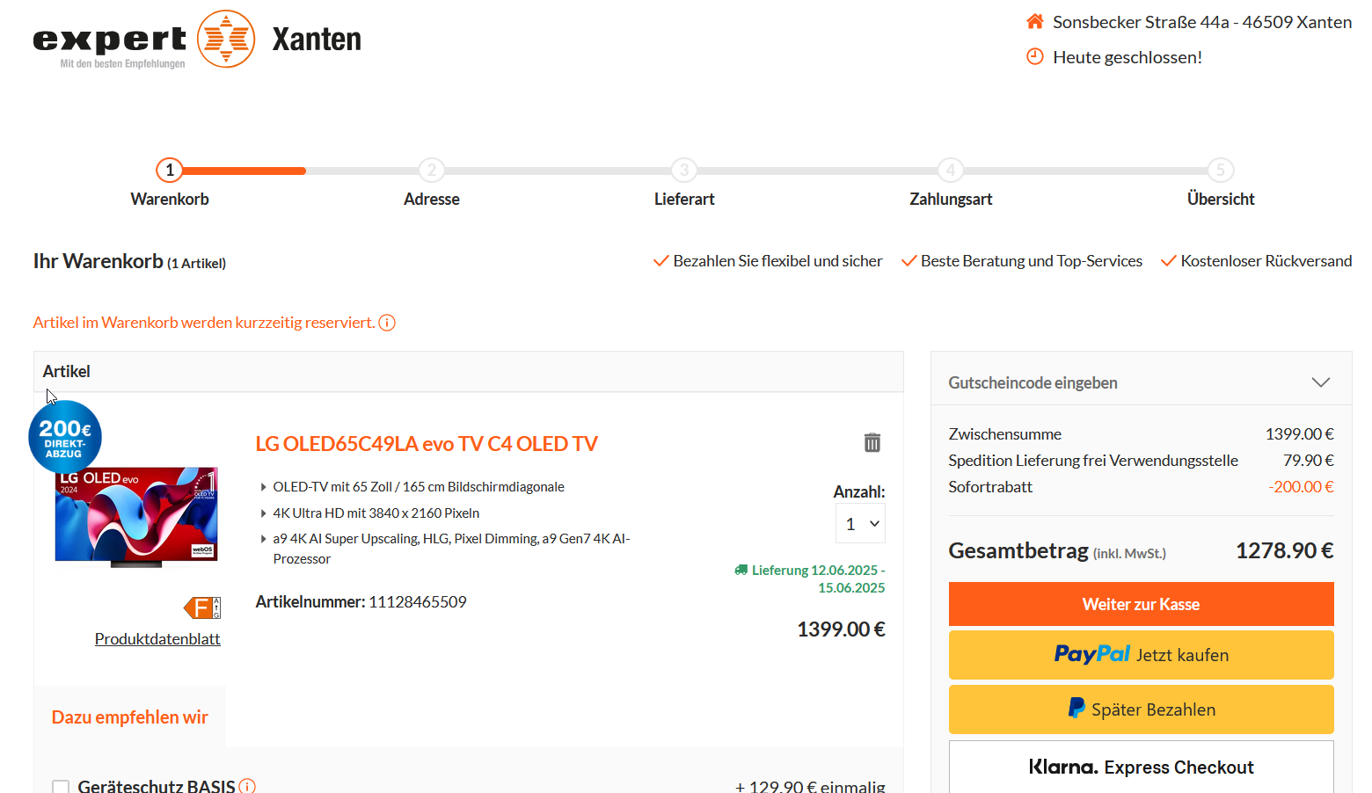Click the 200€ Direktabzug badge
Viewport: 1372px width, 793px height.
[65, 437]
